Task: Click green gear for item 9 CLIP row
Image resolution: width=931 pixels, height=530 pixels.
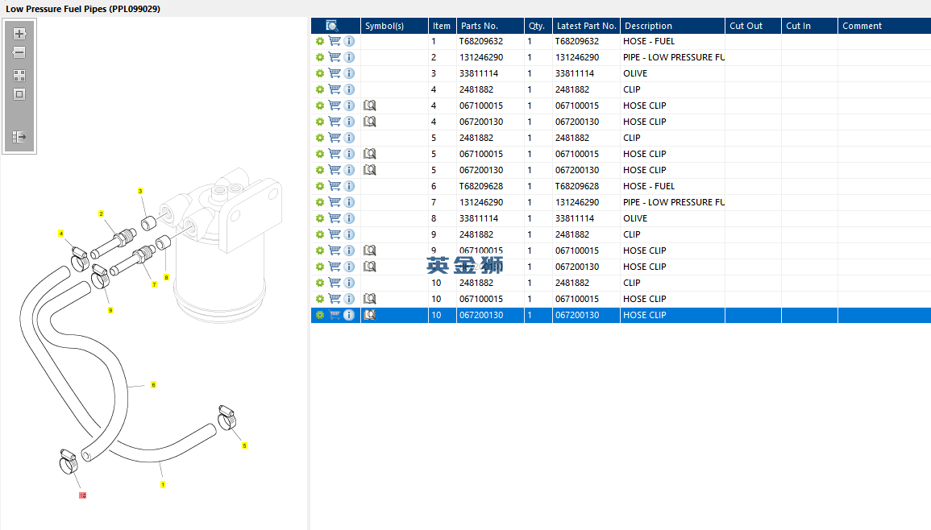Action: tap(320, 234)
